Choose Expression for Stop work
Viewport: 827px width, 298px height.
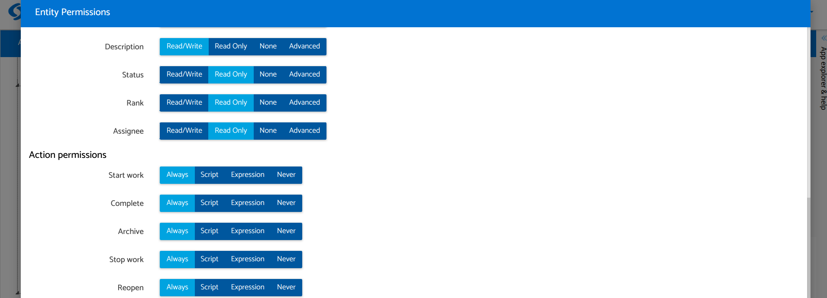coord(248,259)
